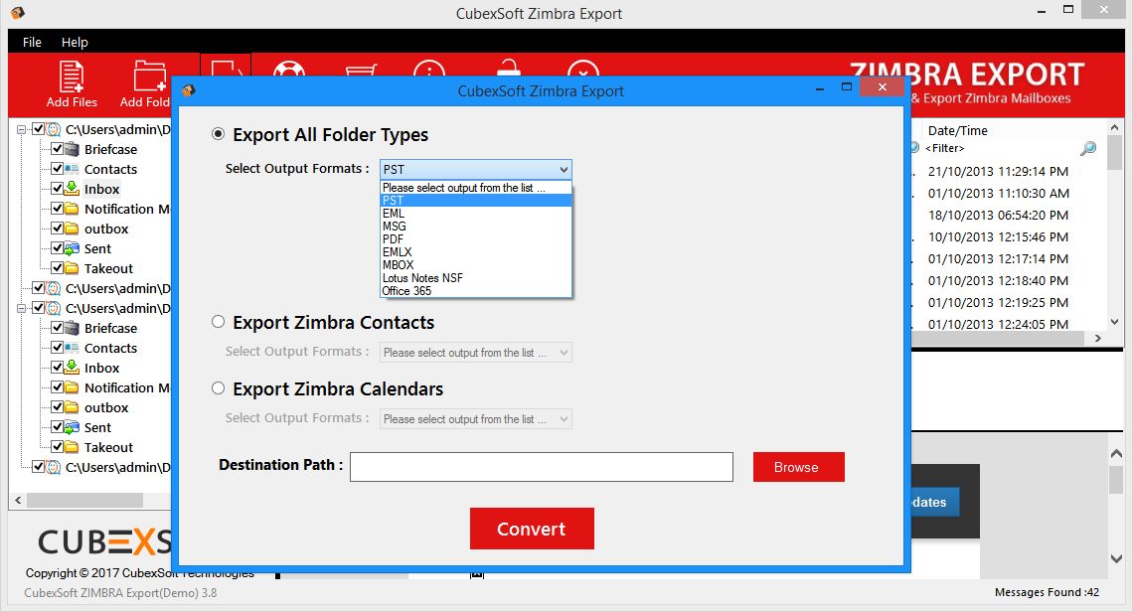The image size is (1133, 612).
Task: Select the Export All Folder Types radio button
Action: pos(218,134)
